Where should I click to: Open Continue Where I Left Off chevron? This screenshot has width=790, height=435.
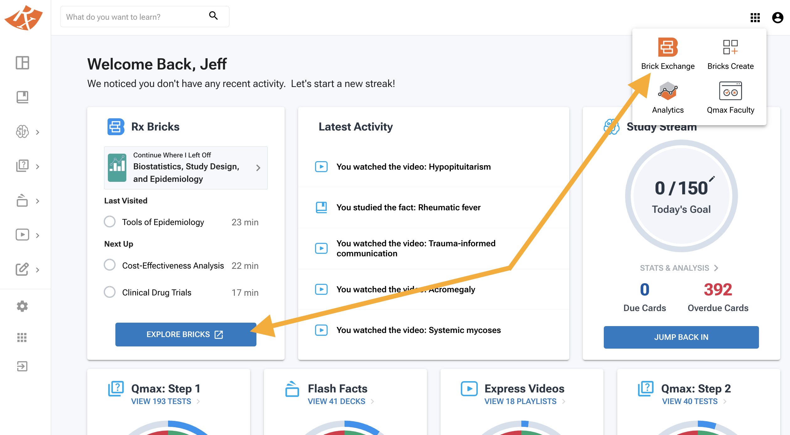(x=258, y=168)
